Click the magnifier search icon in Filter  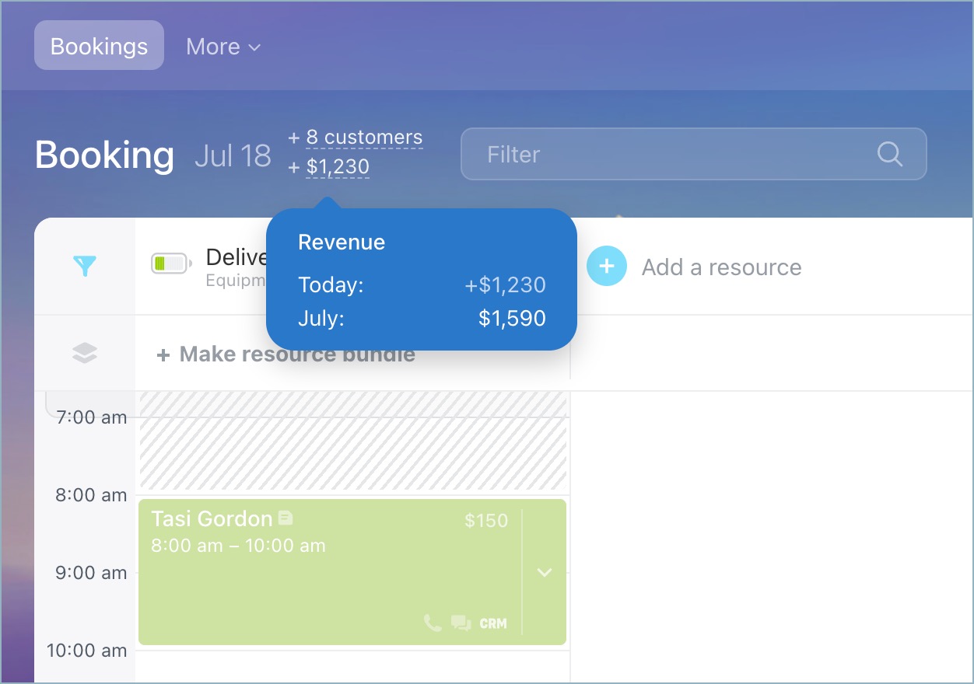[889, 154]
